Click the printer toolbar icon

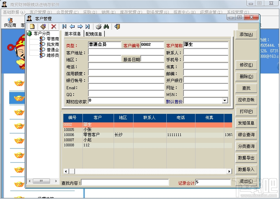(x=98, y=27)
